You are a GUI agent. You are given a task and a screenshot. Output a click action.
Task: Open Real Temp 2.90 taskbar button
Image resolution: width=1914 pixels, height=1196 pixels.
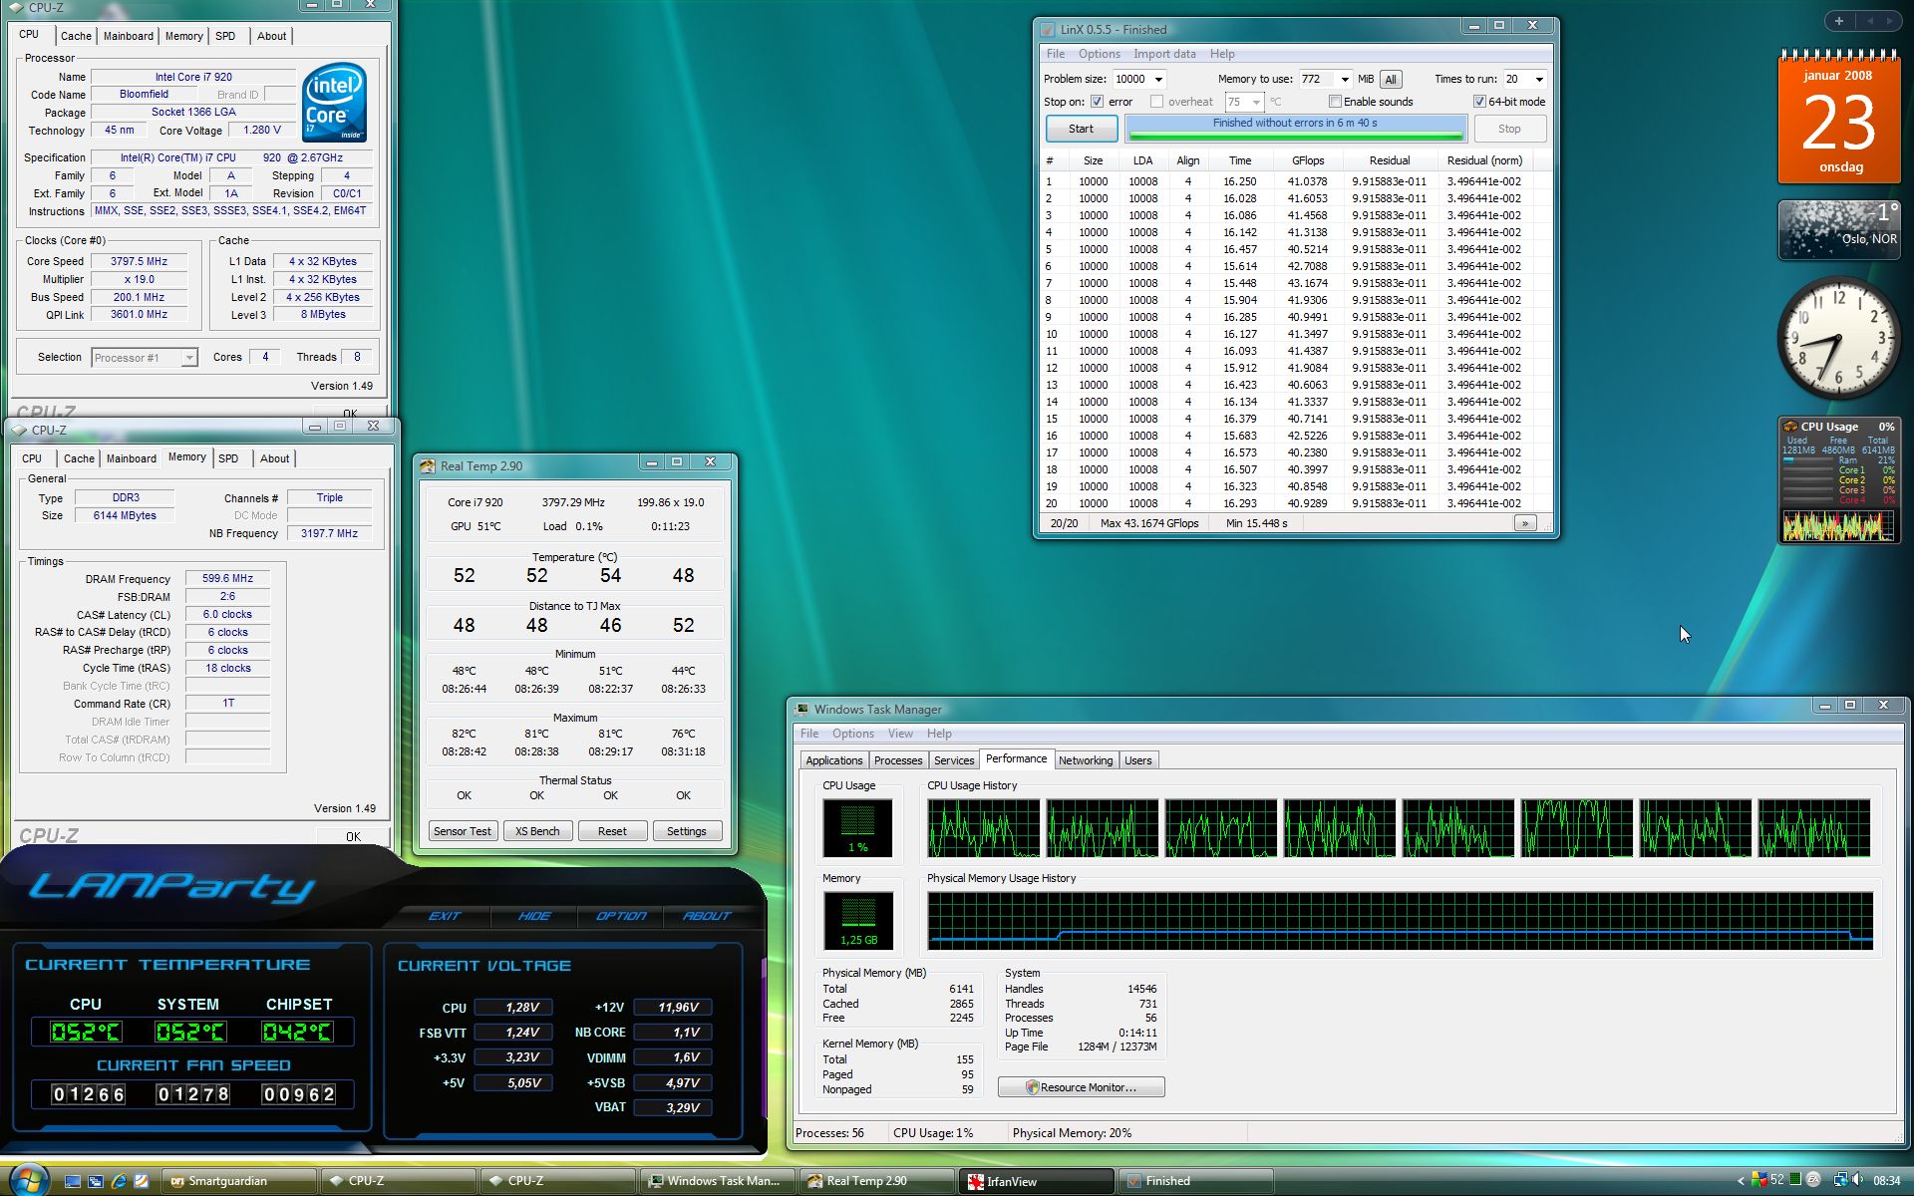pyautogui.click(x=877, y=1181)
